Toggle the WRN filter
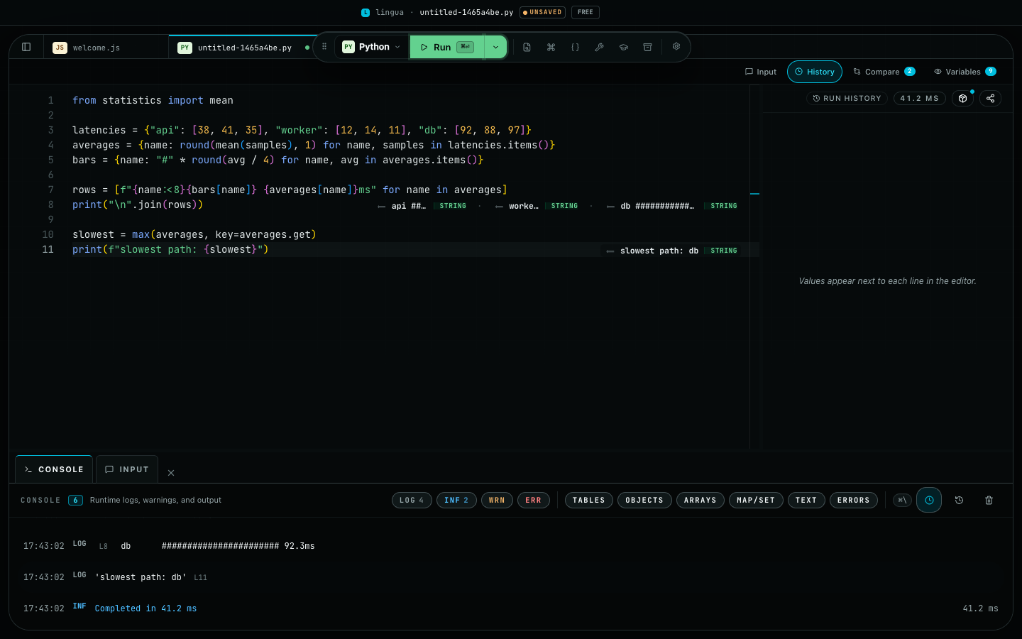 coord(497,500)
